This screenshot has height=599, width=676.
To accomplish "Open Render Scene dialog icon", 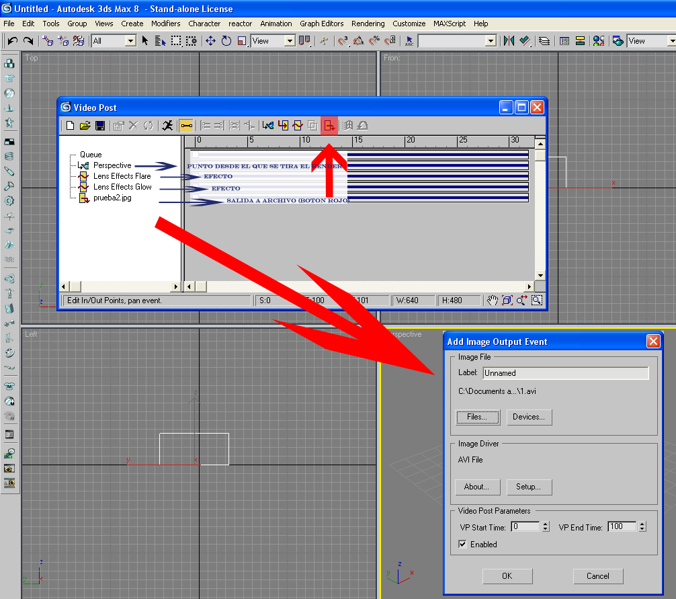I will (x=618, y=41).
